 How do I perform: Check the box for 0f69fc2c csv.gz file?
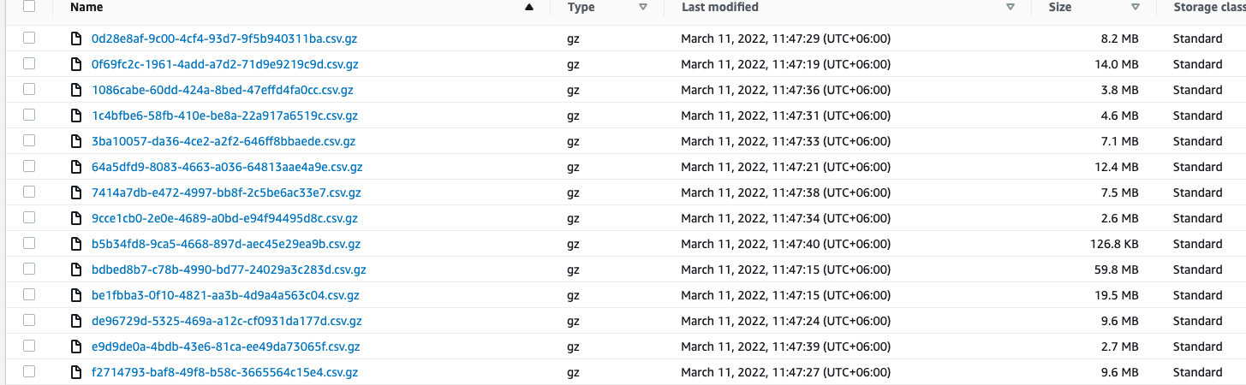click(30, 64)
